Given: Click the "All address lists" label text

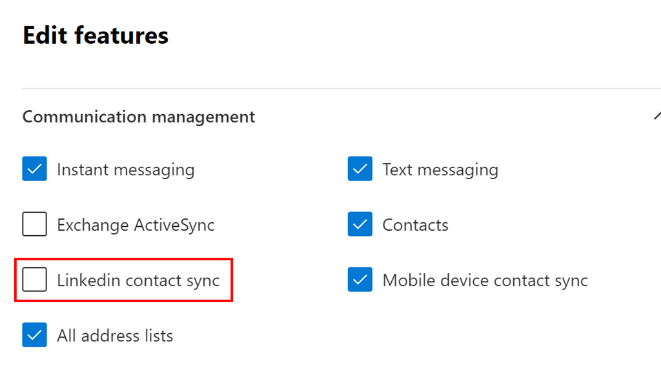Looking at the screenshot, I should pos(115,336).
